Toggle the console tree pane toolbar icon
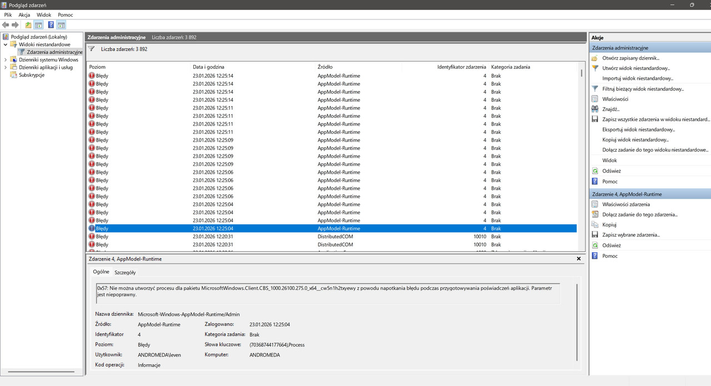 [39, 25]
